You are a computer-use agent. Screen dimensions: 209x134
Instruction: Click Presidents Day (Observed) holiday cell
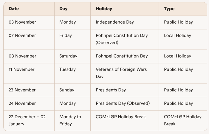pyautogui.click(x=123, y=103)
